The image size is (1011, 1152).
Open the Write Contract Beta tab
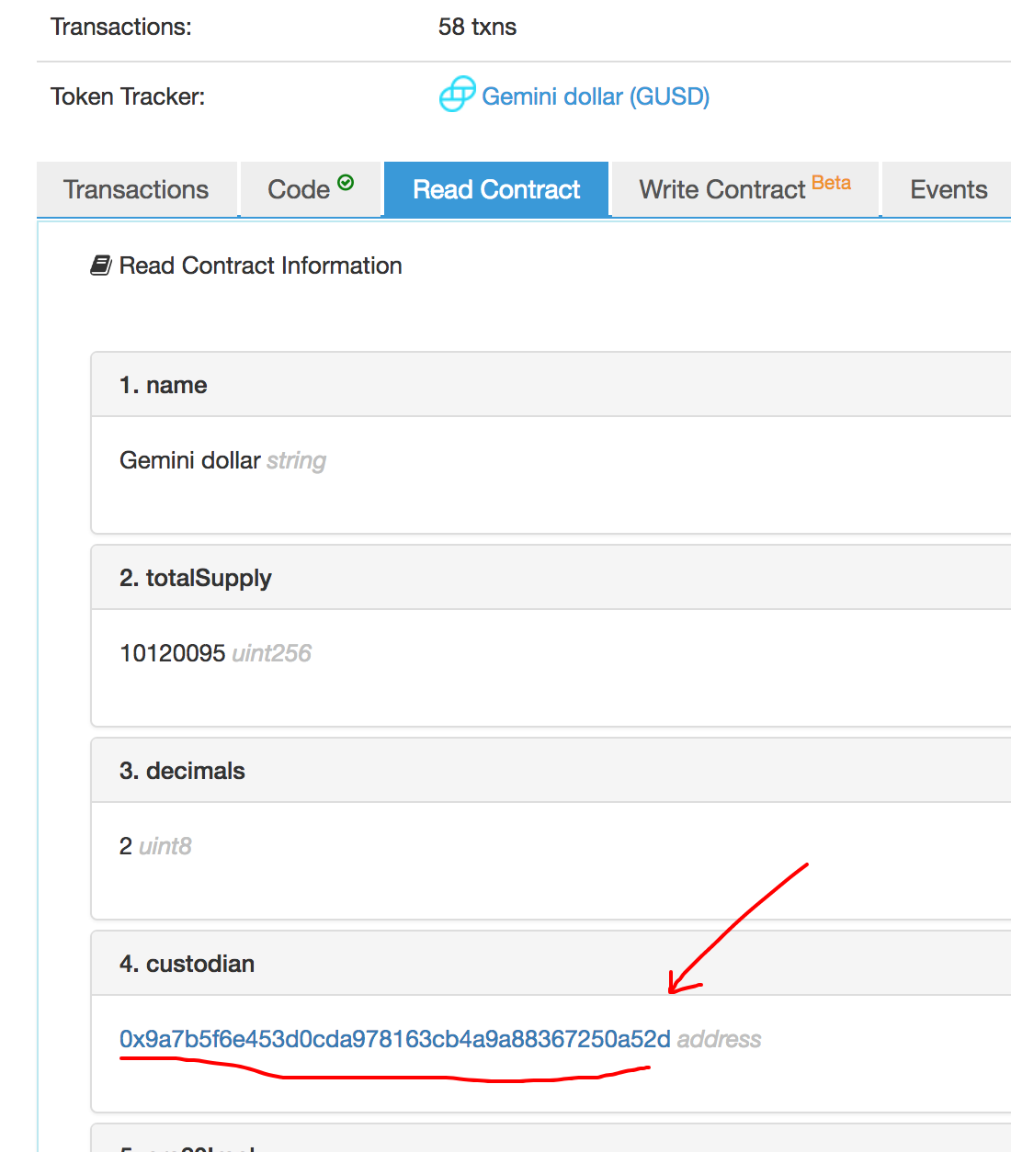744,189
